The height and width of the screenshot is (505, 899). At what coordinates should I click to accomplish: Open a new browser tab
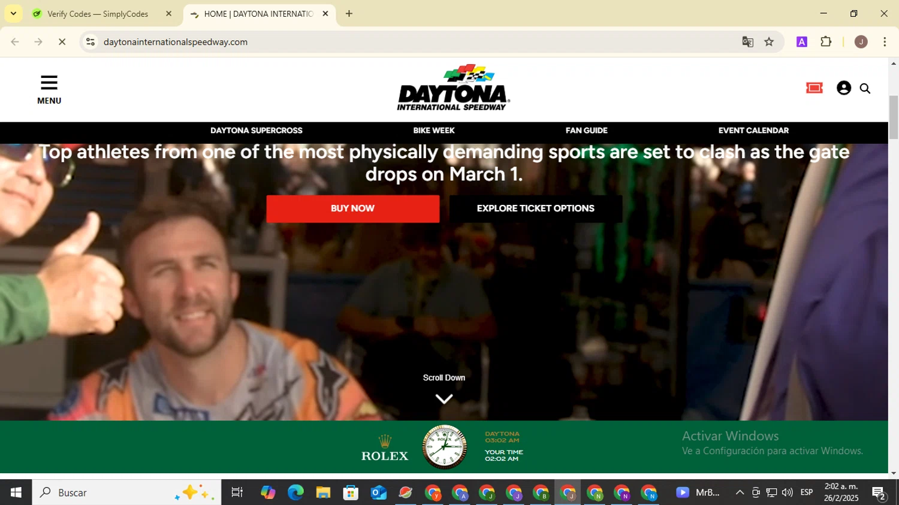pos(349,14)
